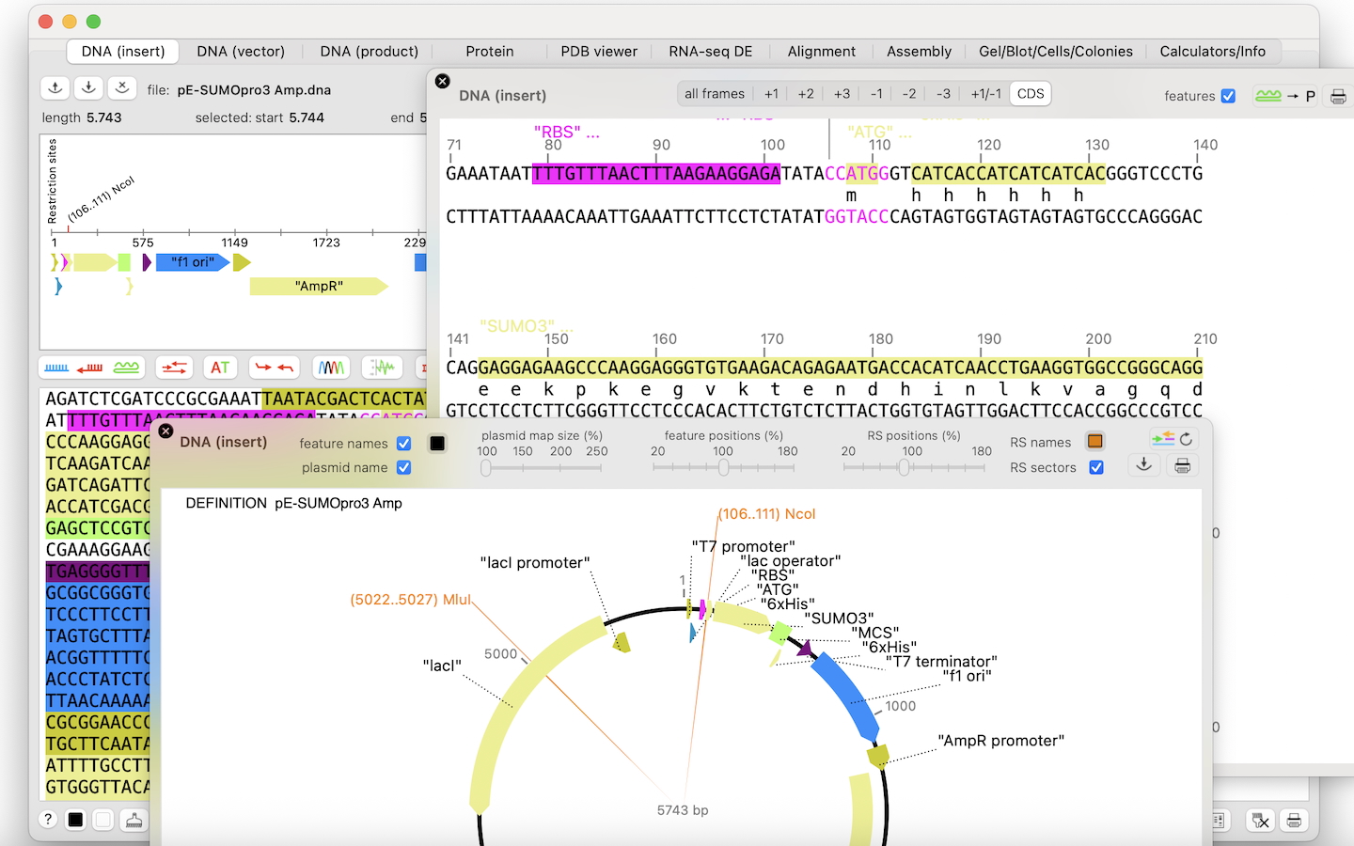Switch to the Protein tab

[x=489, y=52]
